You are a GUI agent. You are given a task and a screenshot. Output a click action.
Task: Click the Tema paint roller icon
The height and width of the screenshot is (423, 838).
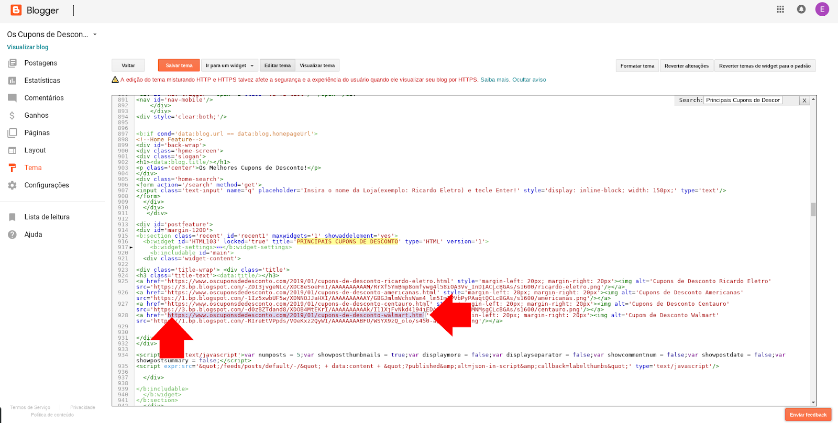coord(13,168)
